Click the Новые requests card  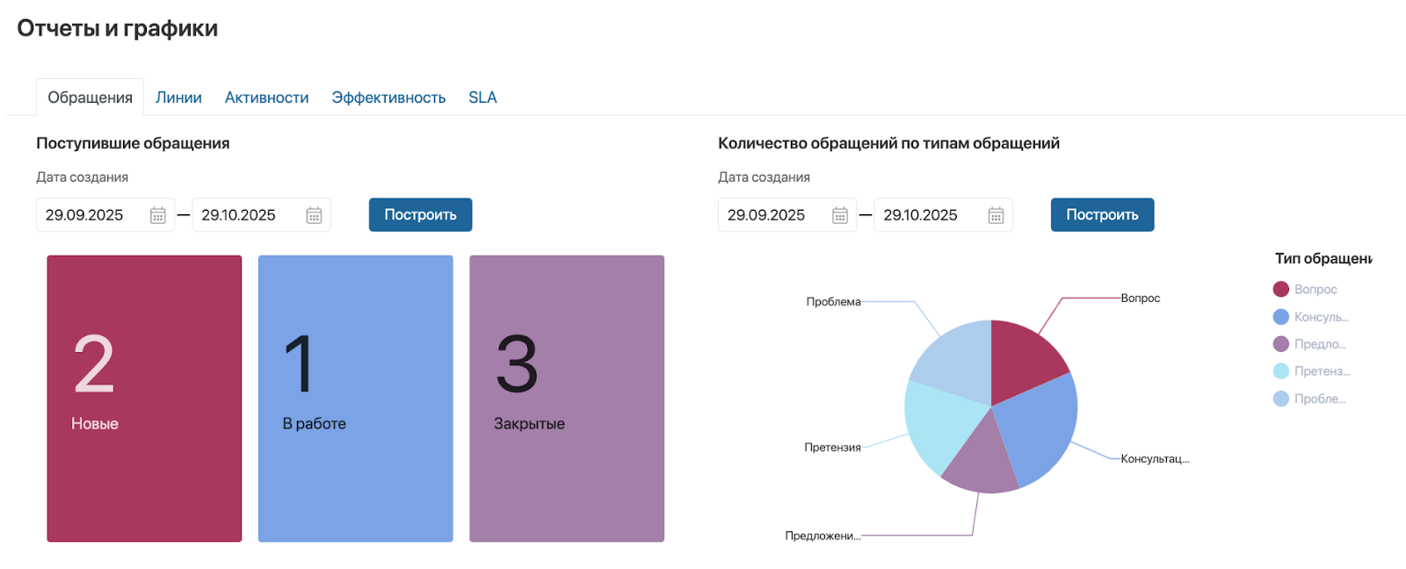click(144, 399)
